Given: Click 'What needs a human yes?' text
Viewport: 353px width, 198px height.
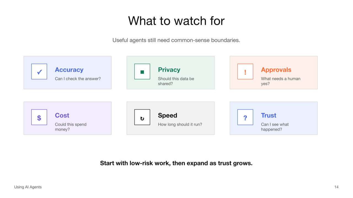Looking at the screenshot, I should (281, 81).
